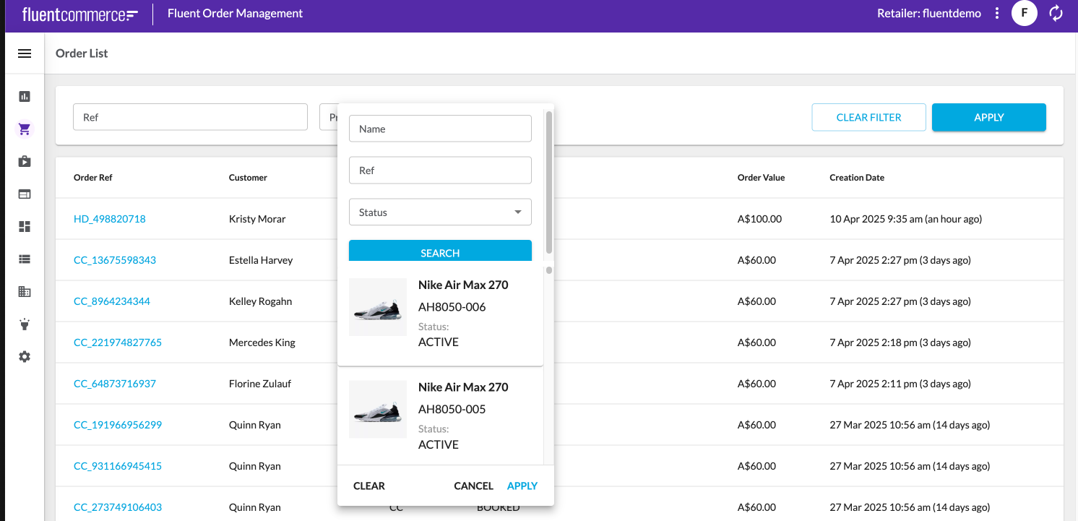Open the gear settings sidebar icon
The image size is (1078, 521).
[25, 357]
